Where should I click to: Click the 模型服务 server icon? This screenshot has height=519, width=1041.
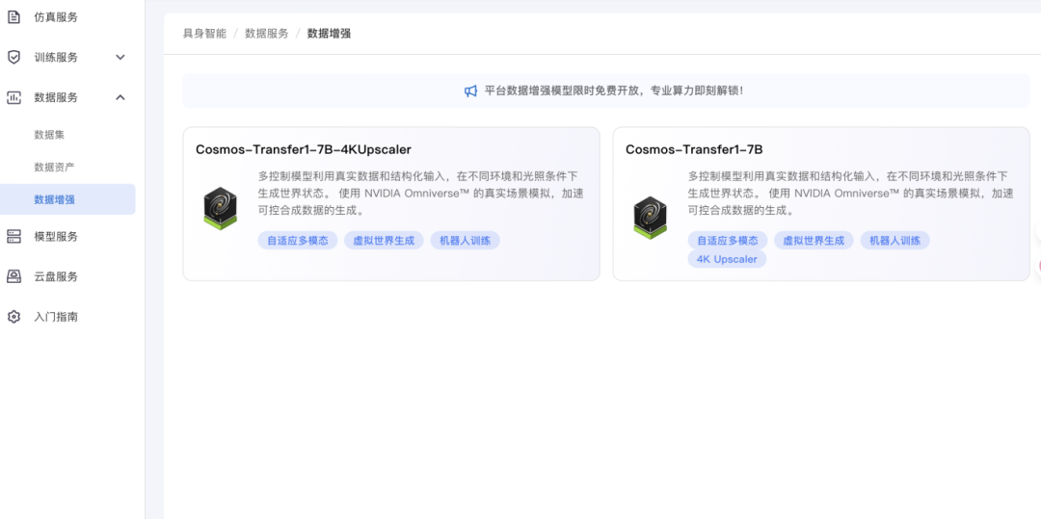coord(13,237)
